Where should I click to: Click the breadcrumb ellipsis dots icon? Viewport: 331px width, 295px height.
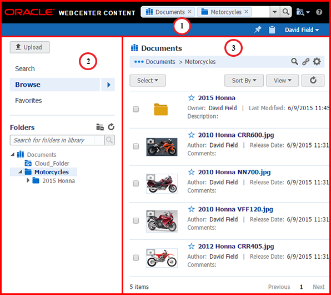point(139,62)
